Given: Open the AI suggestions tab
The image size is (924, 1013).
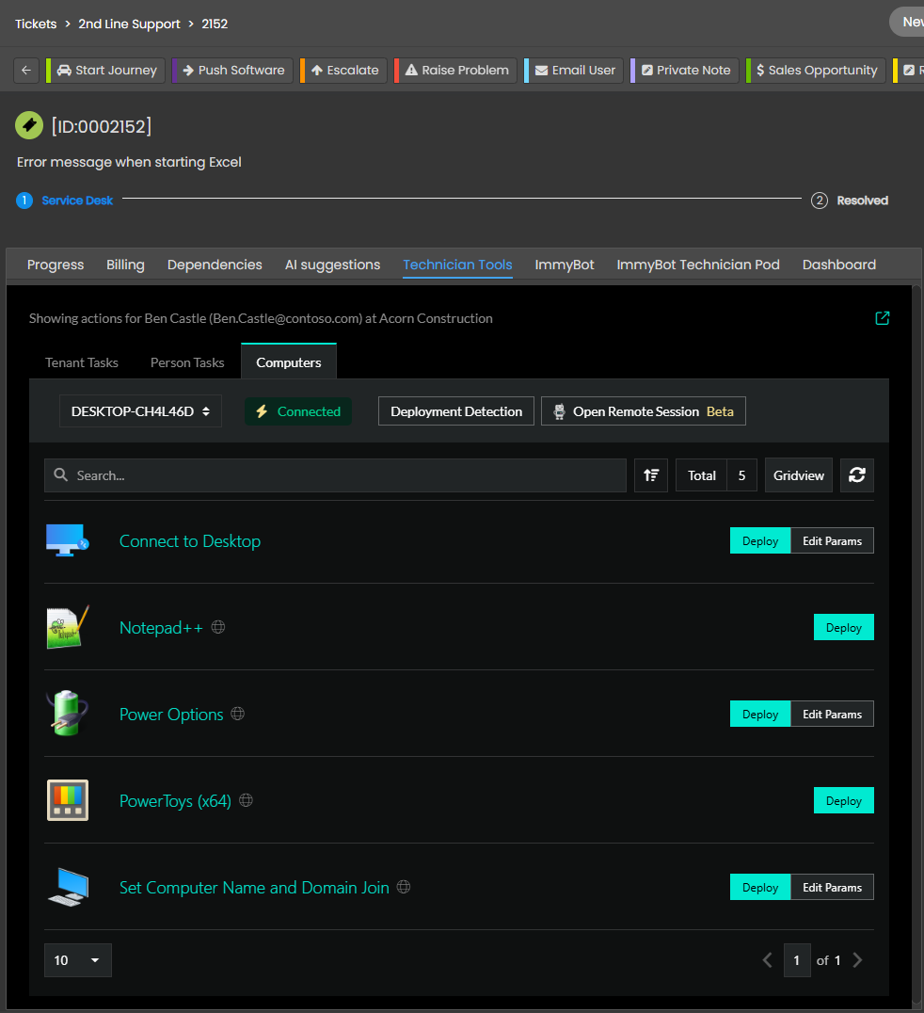Looking at the screenshot, I should click(x=332, y=265).
